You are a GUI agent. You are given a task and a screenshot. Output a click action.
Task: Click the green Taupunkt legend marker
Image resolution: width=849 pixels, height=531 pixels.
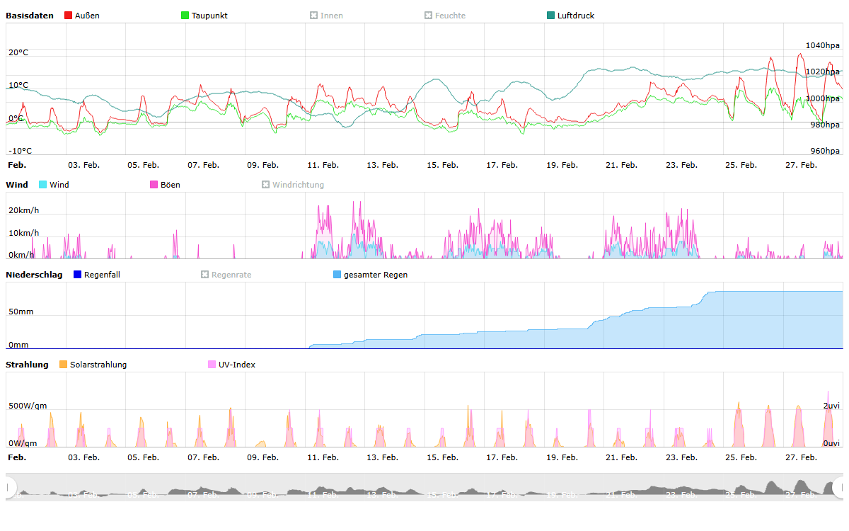tap(185, 16)
